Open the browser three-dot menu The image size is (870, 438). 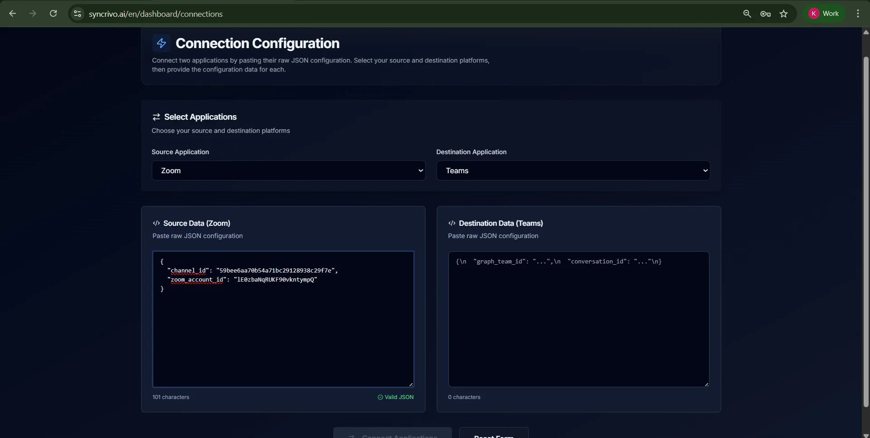(858, 14)
